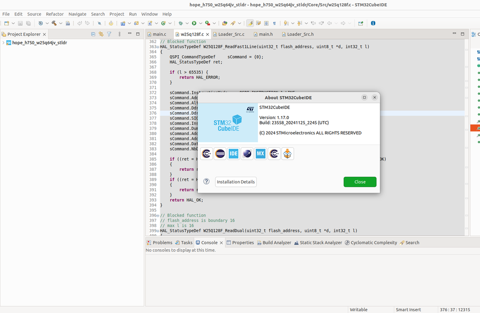Collapse fold marker at line 399
The width and height of the screenshot is (480, 313).
158,231
